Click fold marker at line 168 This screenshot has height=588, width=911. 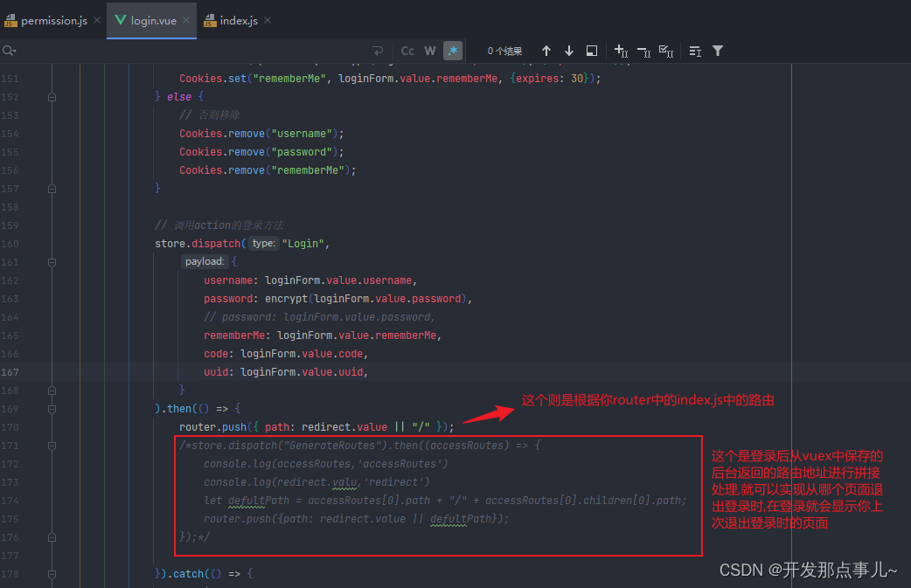click(52, 391)
